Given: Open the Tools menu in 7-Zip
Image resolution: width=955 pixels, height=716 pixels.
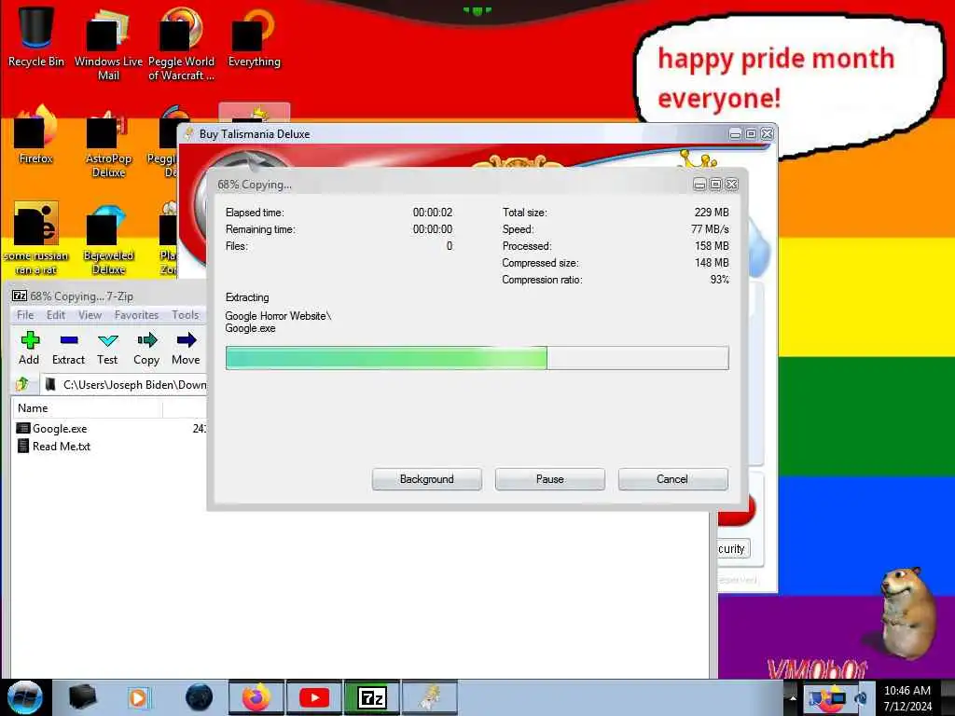Looking at the screenshot, I should click(186, 315).
